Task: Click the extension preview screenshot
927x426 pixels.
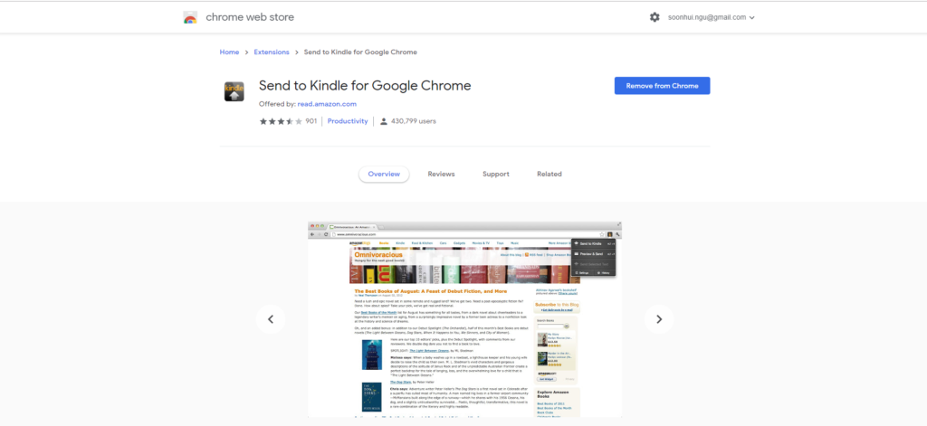Action: [464, 319]
